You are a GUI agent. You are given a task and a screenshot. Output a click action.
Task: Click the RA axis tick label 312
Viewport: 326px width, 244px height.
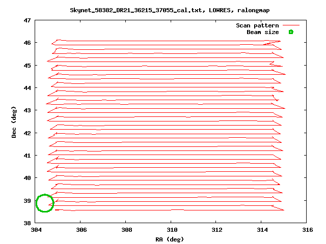point(217,230)
